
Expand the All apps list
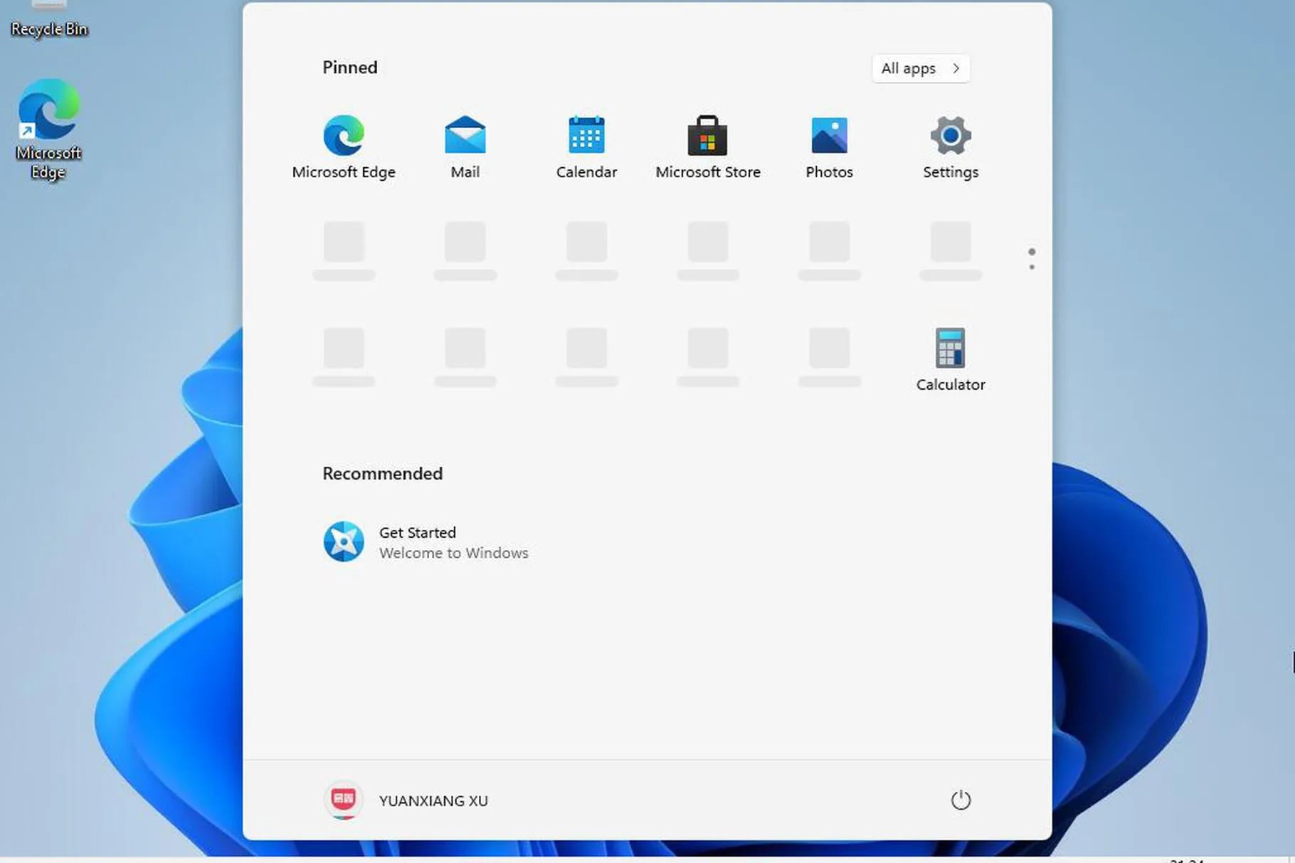tap(921, 68)
